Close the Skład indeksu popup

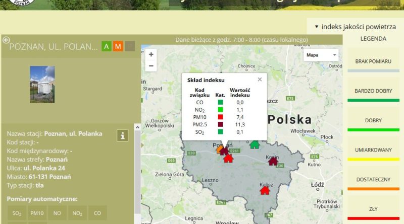[260, 79]
